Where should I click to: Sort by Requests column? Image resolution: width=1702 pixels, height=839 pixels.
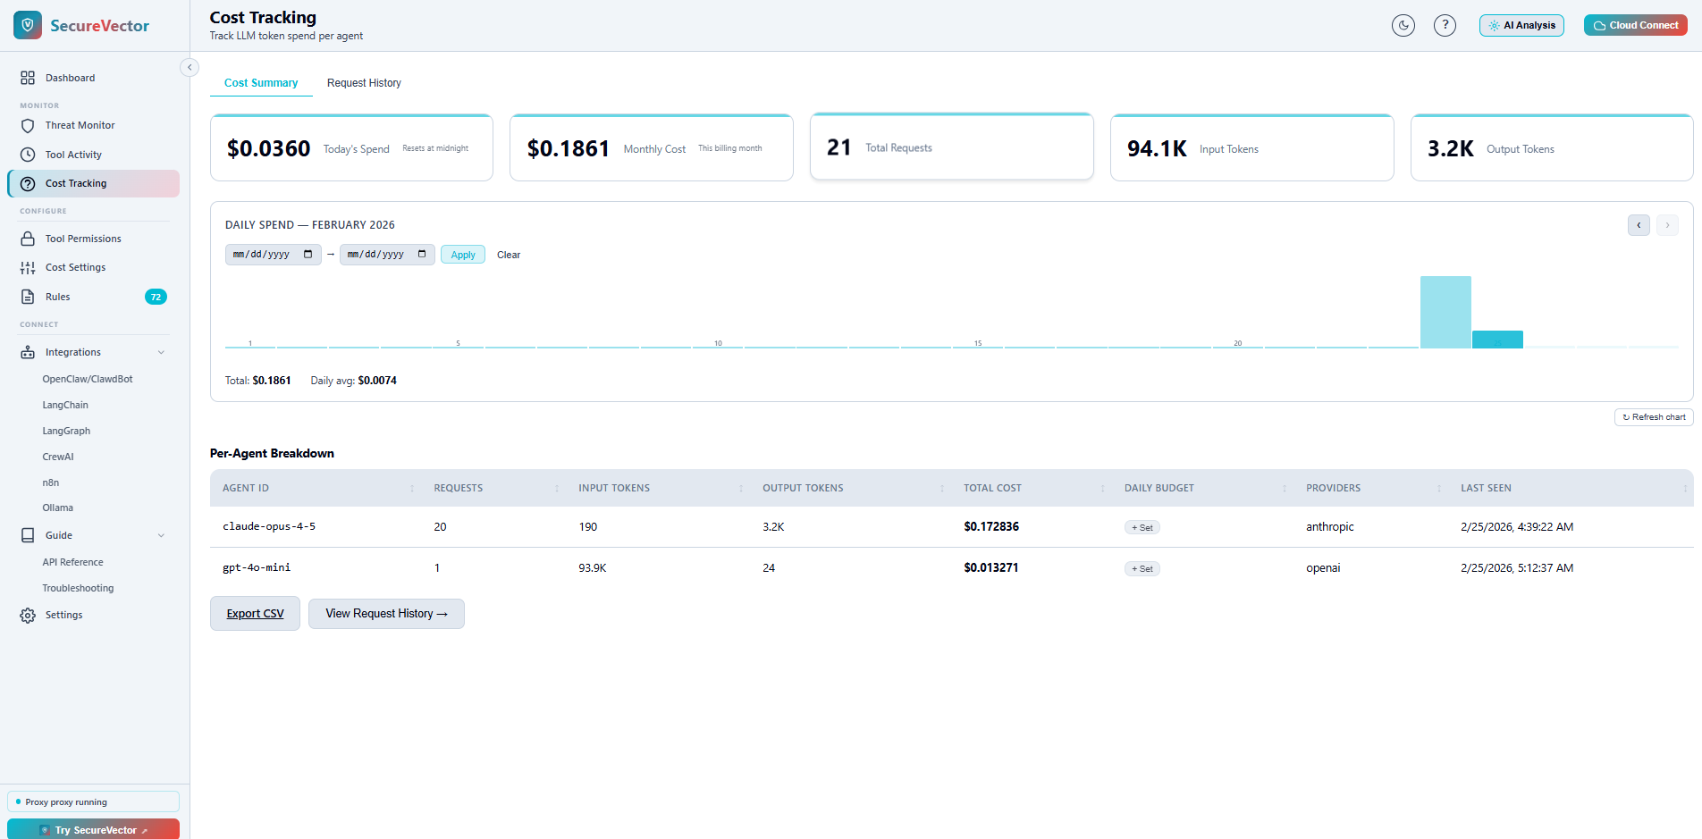point(494,488)
